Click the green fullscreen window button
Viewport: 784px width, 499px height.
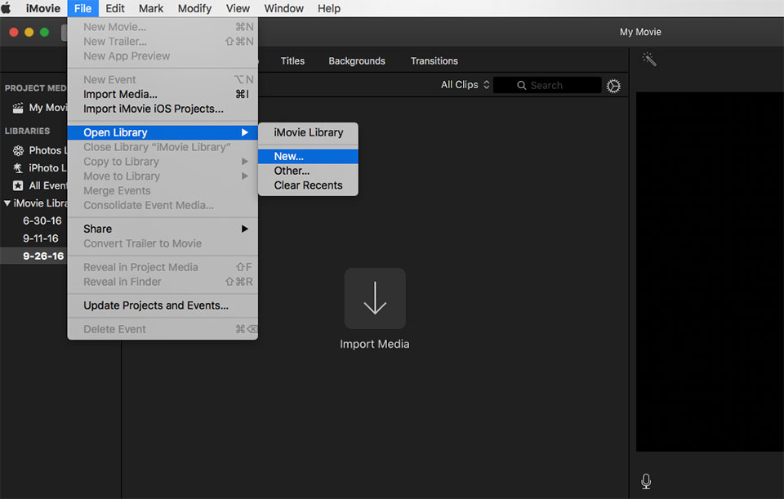point(44,33)
